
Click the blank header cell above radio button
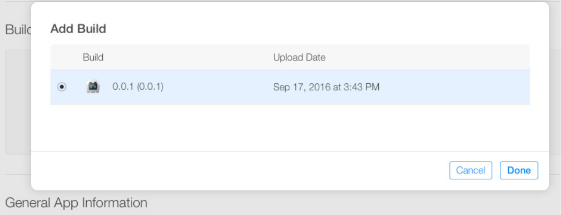(x=62, y=57)
